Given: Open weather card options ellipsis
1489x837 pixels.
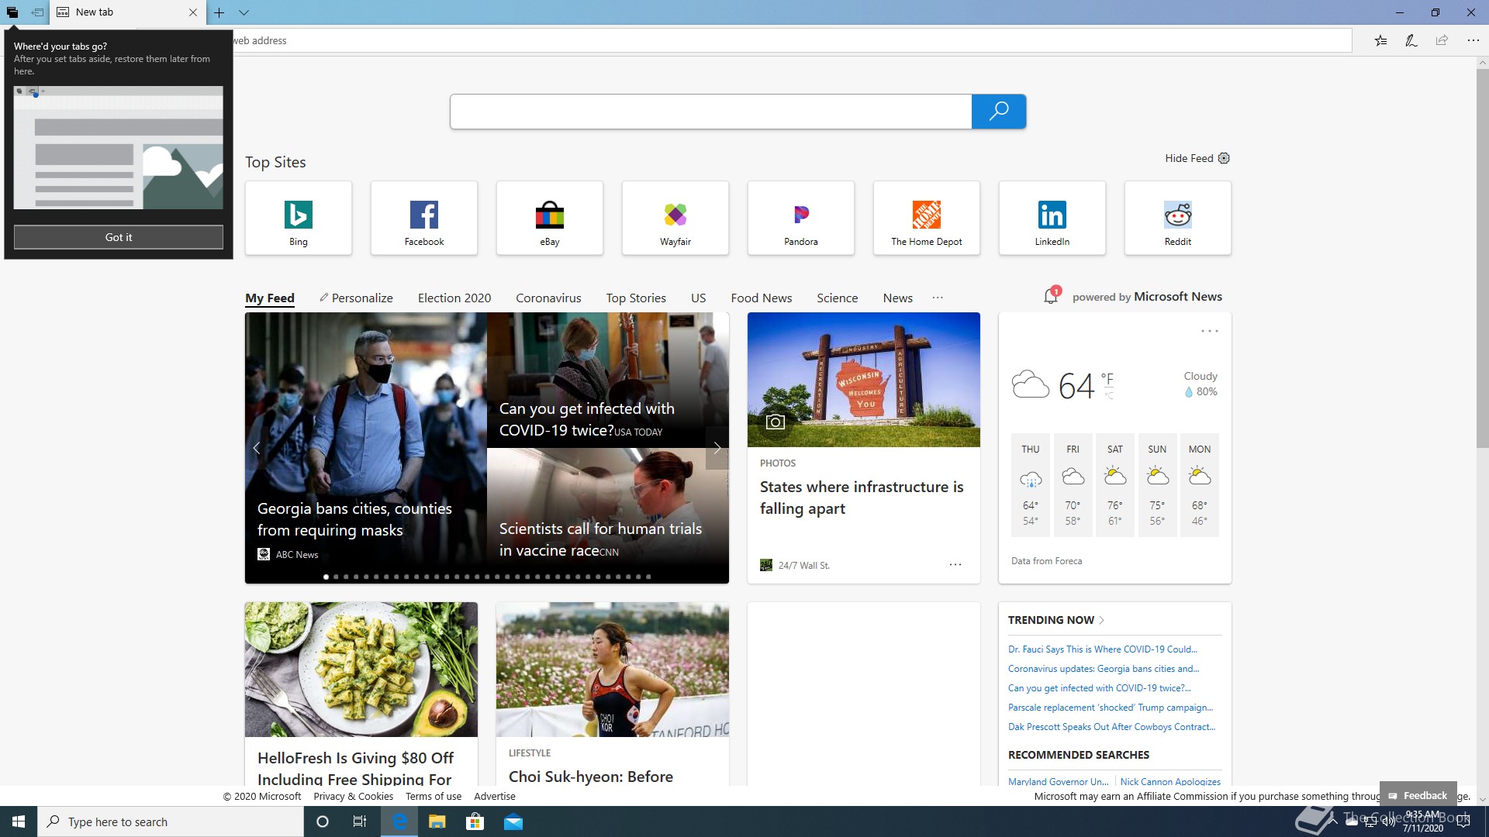Looking at the screenshot, I should 1210,331.
